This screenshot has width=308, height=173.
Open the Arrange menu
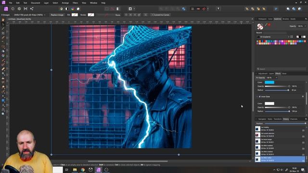pyautogui.click(x=65, y=3)
